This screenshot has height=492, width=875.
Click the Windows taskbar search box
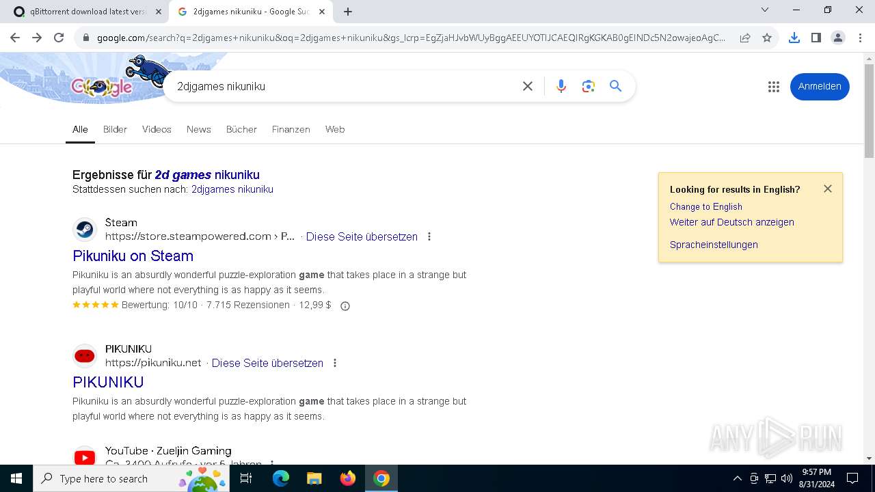(x=131, y=478)
